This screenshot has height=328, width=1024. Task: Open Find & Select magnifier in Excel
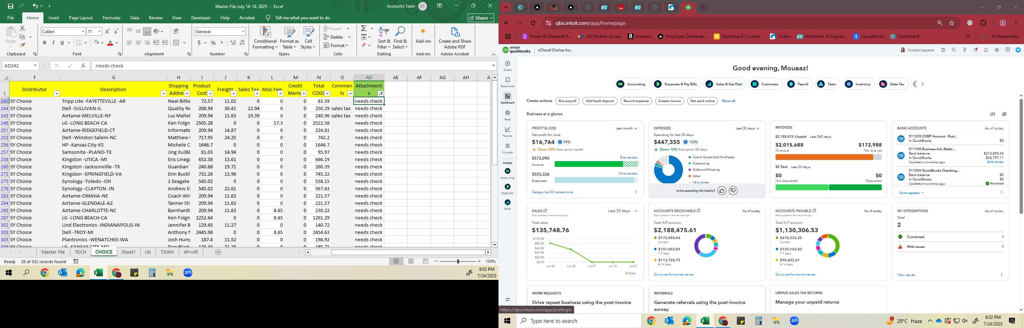400,38
